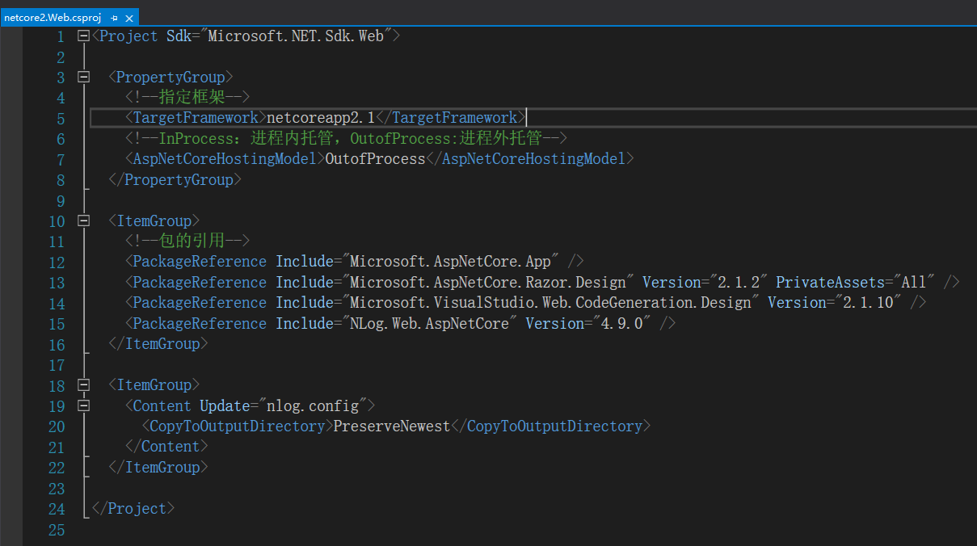
Task: Collapse the Project element on line 1
Action: pos(83,36)
